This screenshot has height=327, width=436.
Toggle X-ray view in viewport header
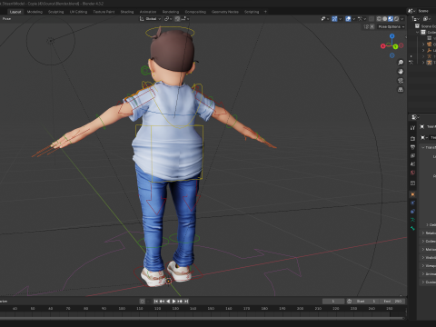tap(372, 19)
